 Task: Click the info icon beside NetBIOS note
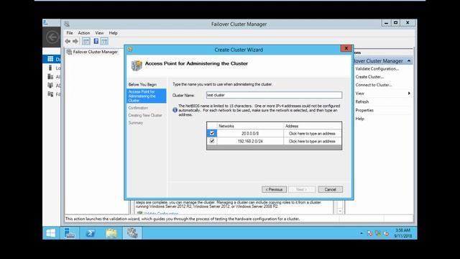tap(175, 110)
